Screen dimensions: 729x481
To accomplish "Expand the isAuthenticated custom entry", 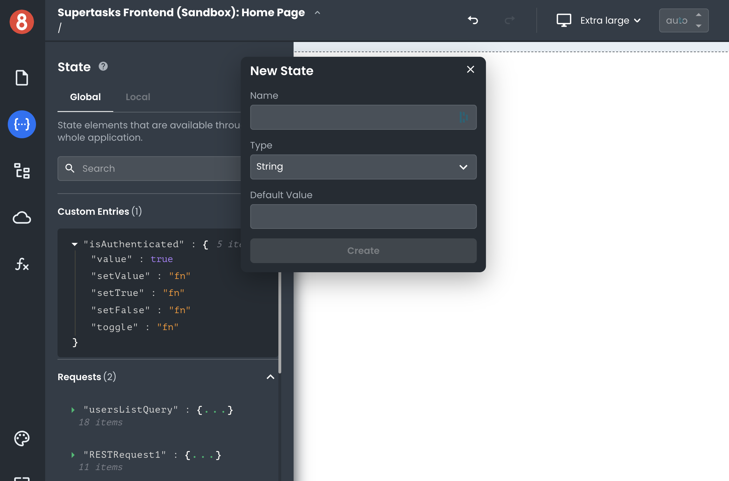I will tap(75, 244).
